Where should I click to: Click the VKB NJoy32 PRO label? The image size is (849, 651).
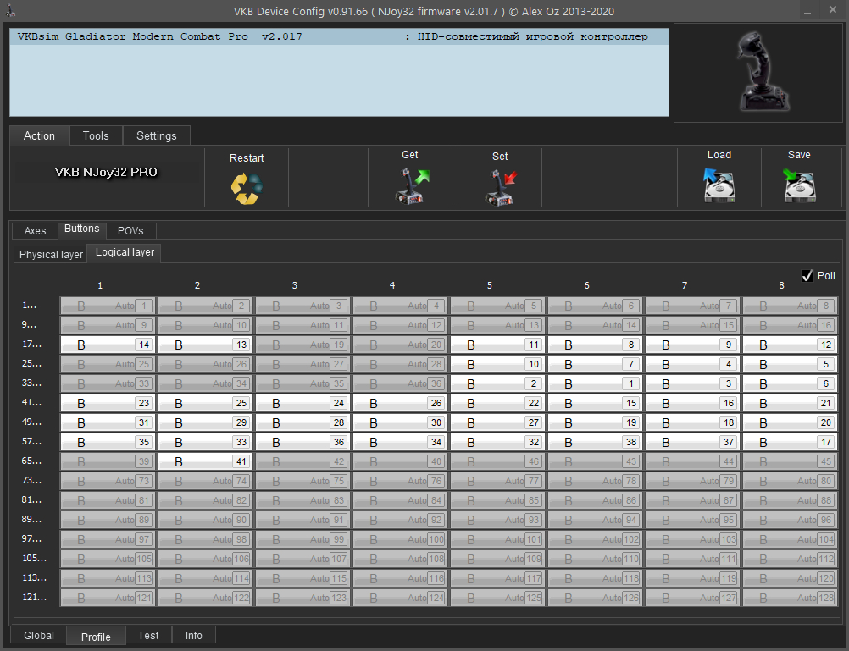(106, 172)
